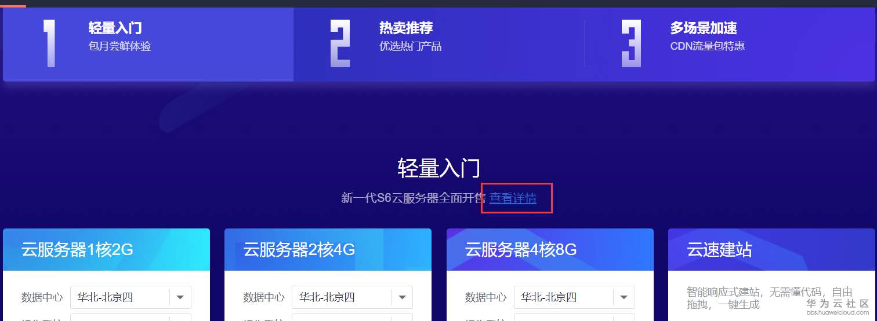Click the large number 1 icon
Screen dimensions: 877x321
point(50,43)
